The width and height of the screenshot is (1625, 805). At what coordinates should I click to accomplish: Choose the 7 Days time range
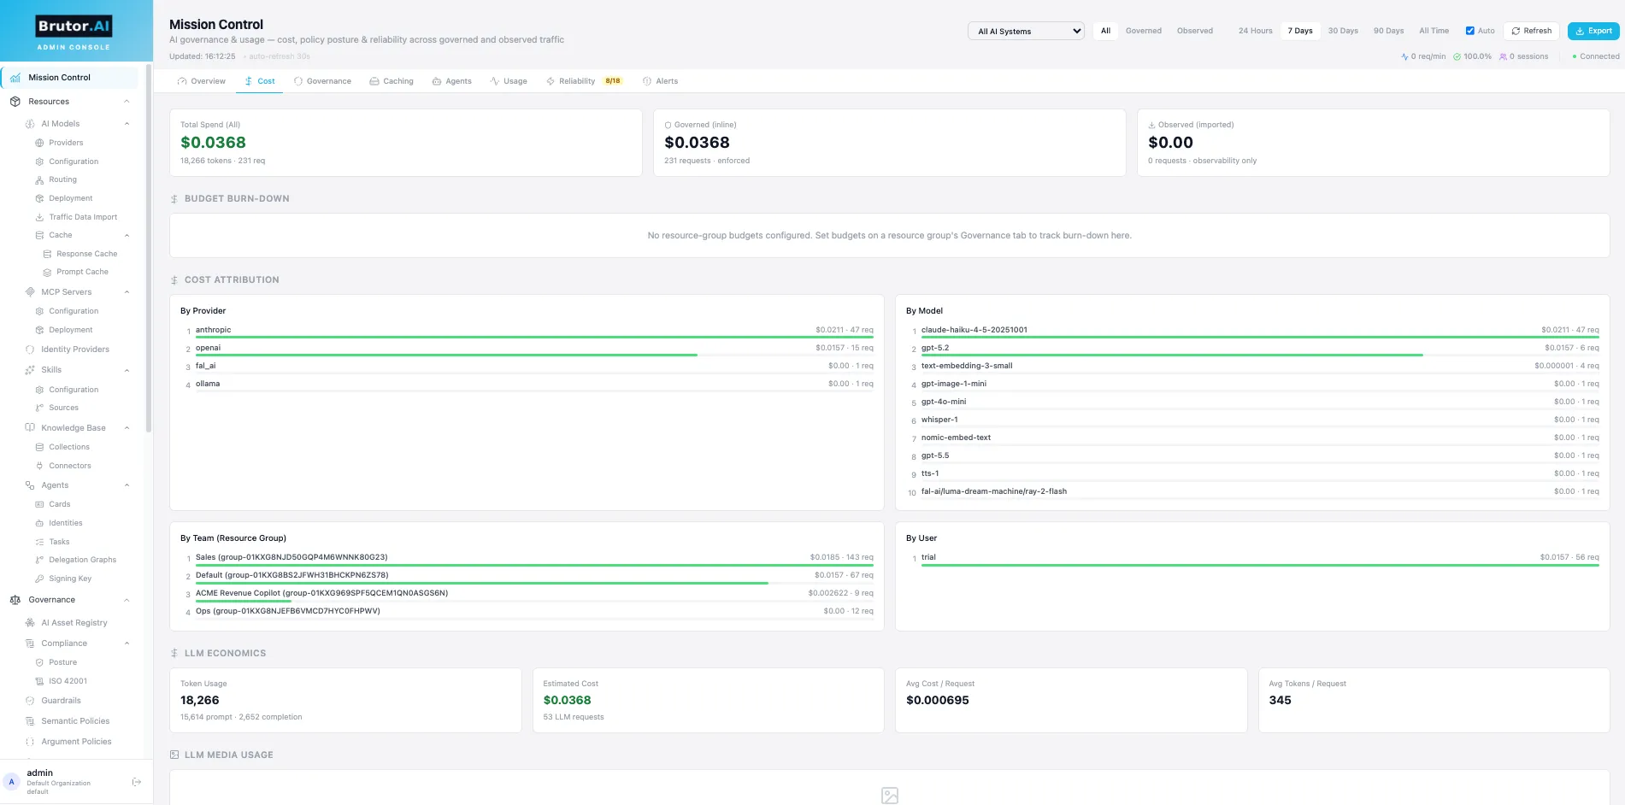point(1300,31)
